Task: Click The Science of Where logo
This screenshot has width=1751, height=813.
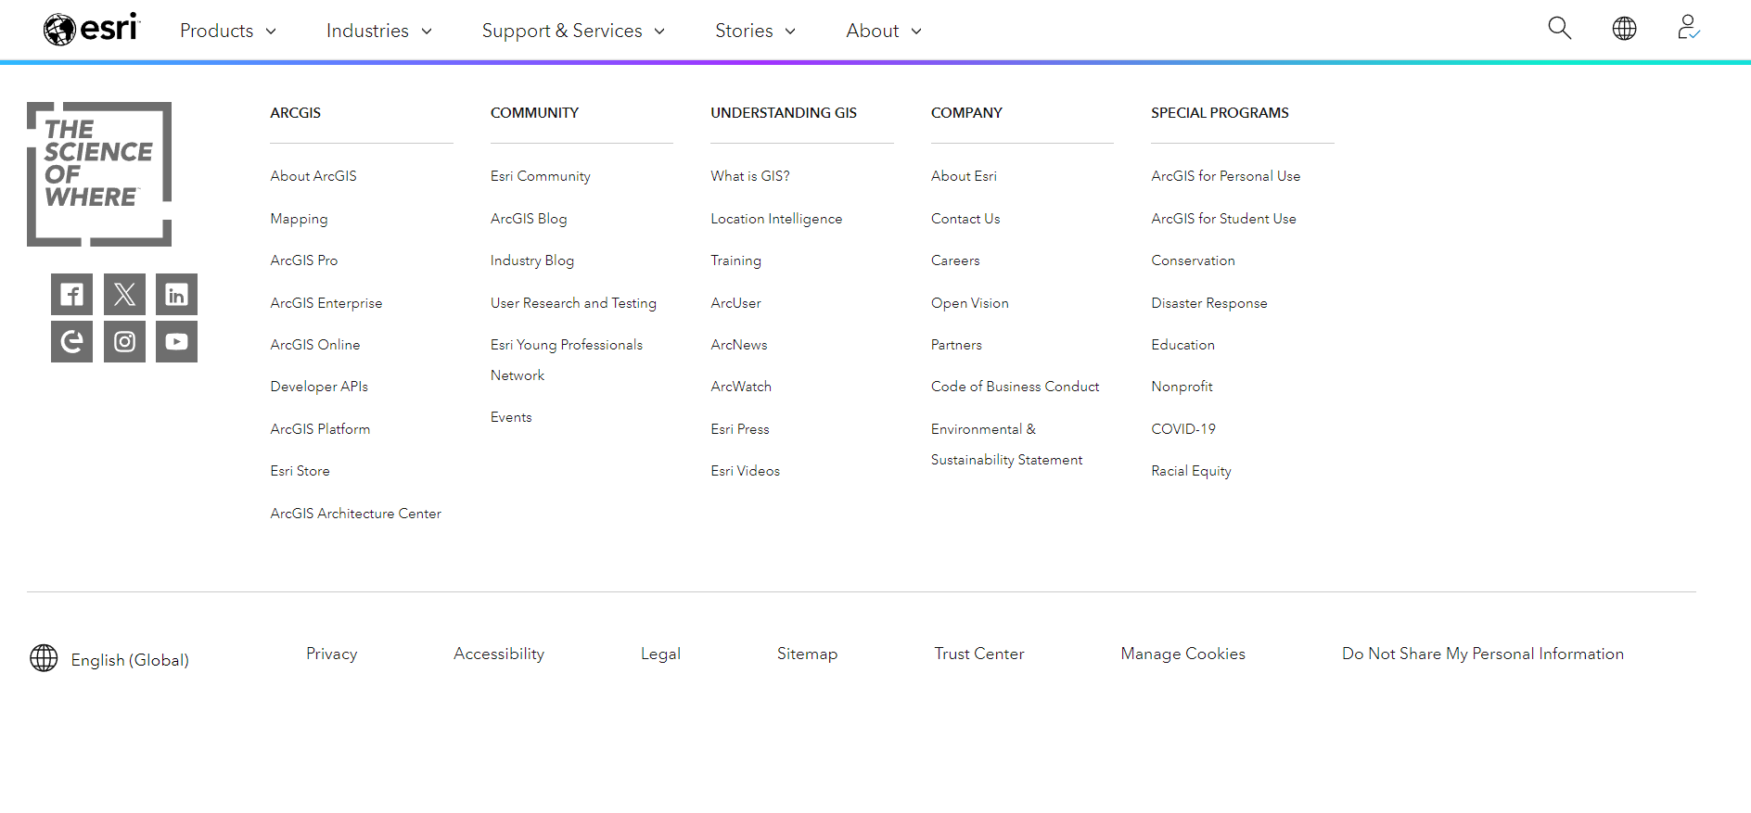Action: coord(99,174)
